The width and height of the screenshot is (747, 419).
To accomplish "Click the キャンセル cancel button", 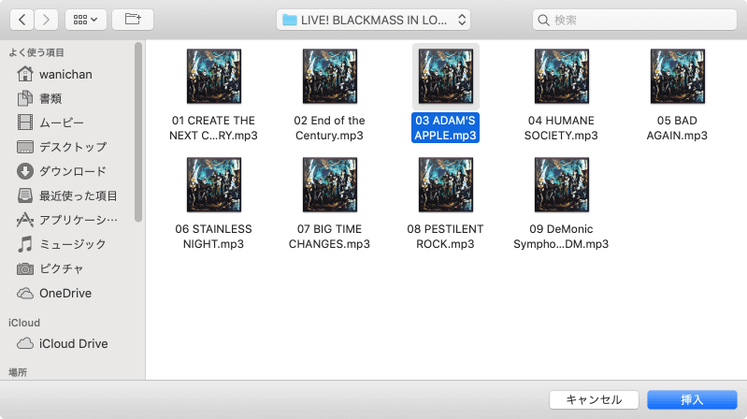I will click(x=594, y=399).
